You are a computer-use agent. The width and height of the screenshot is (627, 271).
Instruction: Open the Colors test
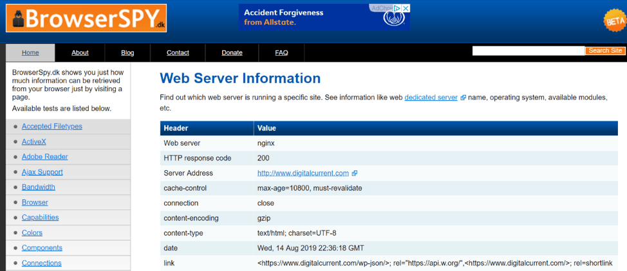click(x=32, y=232)
